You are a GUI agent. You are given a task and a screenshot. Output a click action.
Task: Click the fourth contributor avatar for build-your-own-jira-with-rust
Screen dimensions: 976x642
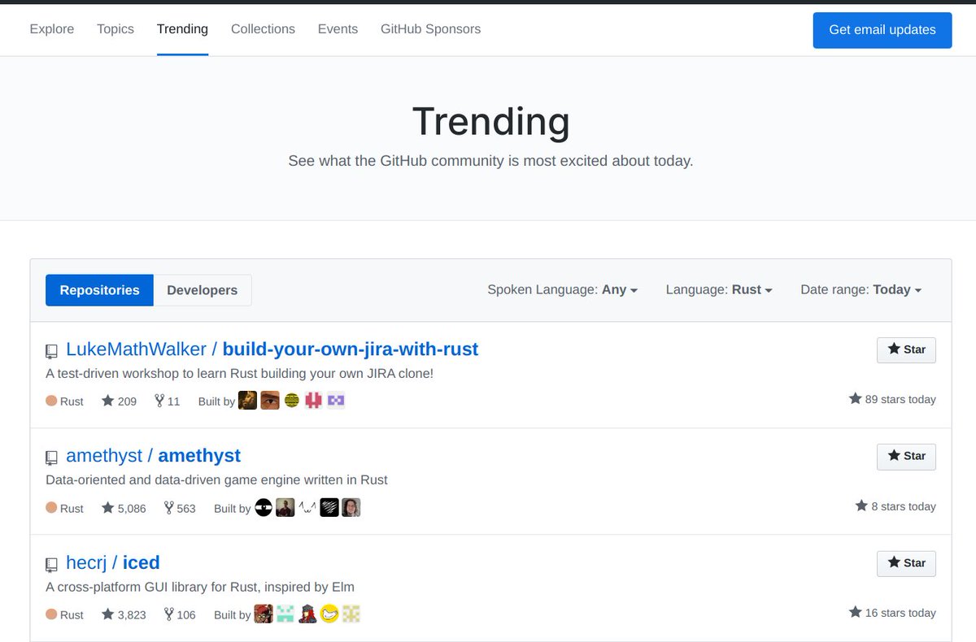point(314,400)
